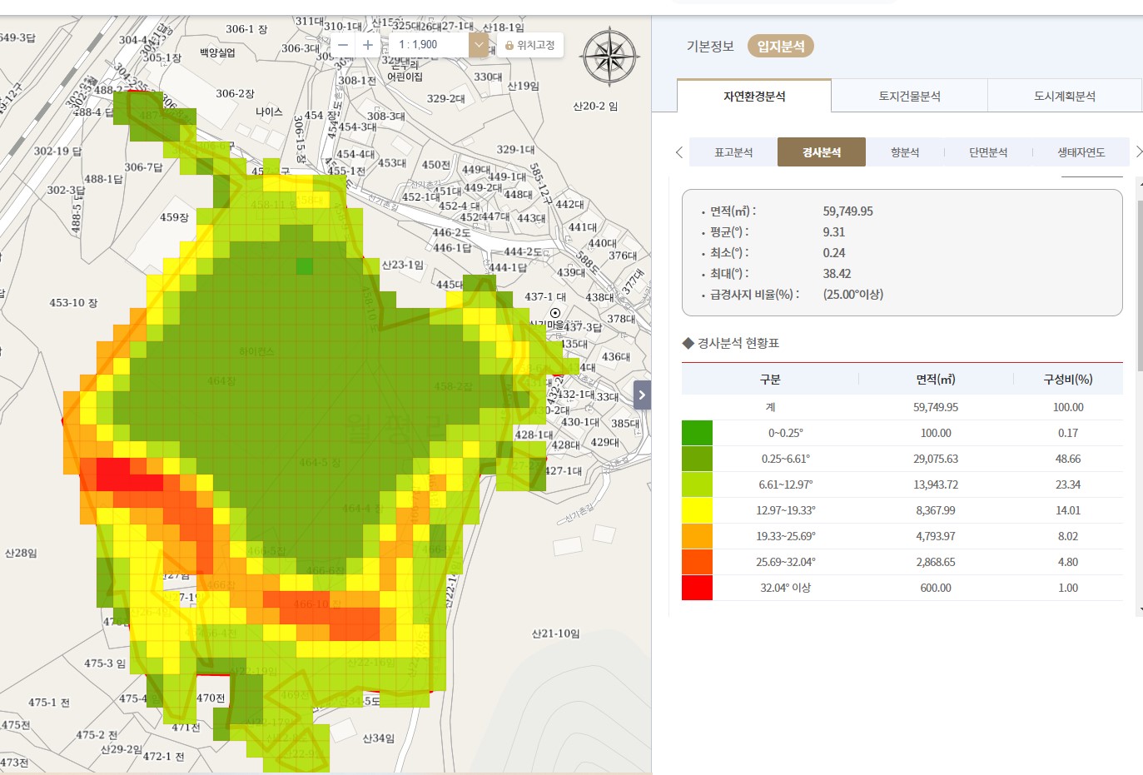This screenshot has height=775, width=1143.
Task: Select the 입지분석 tab
Action: (x=781, y=47)
